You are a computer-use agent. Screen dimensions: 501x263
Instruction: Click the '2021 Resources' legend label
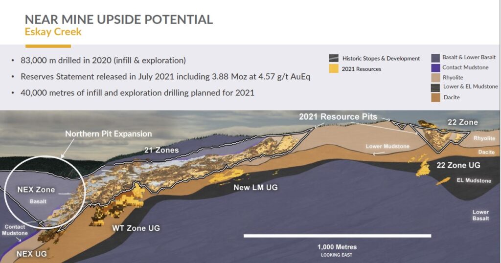[362, 69]
